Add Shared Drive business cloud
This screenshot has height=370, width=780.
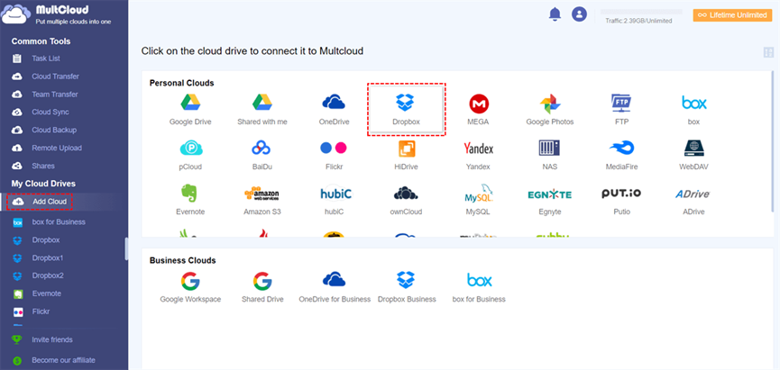262,287
